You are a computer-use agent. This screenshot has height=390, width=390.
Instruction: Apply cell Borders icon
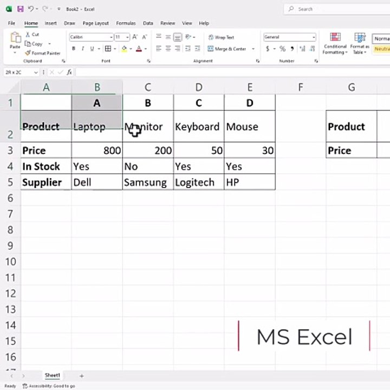tap(108, 49)
